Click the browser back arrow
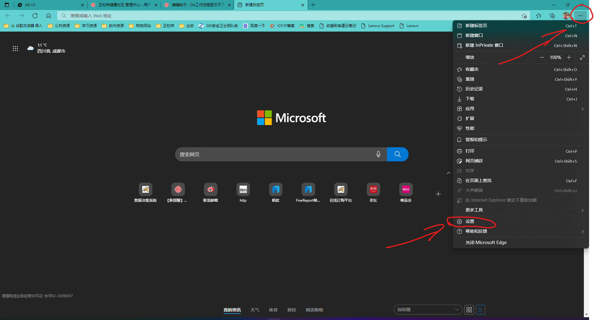The height and width of the screenshot is (320, 594). tap(8, 16)
